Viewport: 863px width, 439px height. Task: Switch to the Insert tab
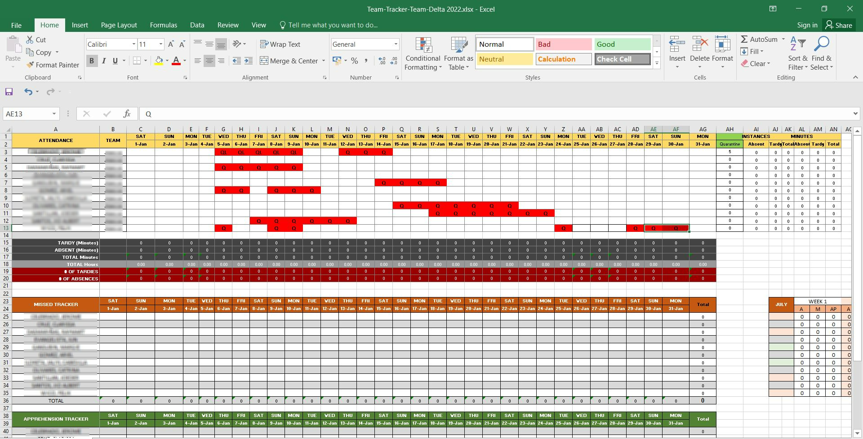tap(80, 25)
